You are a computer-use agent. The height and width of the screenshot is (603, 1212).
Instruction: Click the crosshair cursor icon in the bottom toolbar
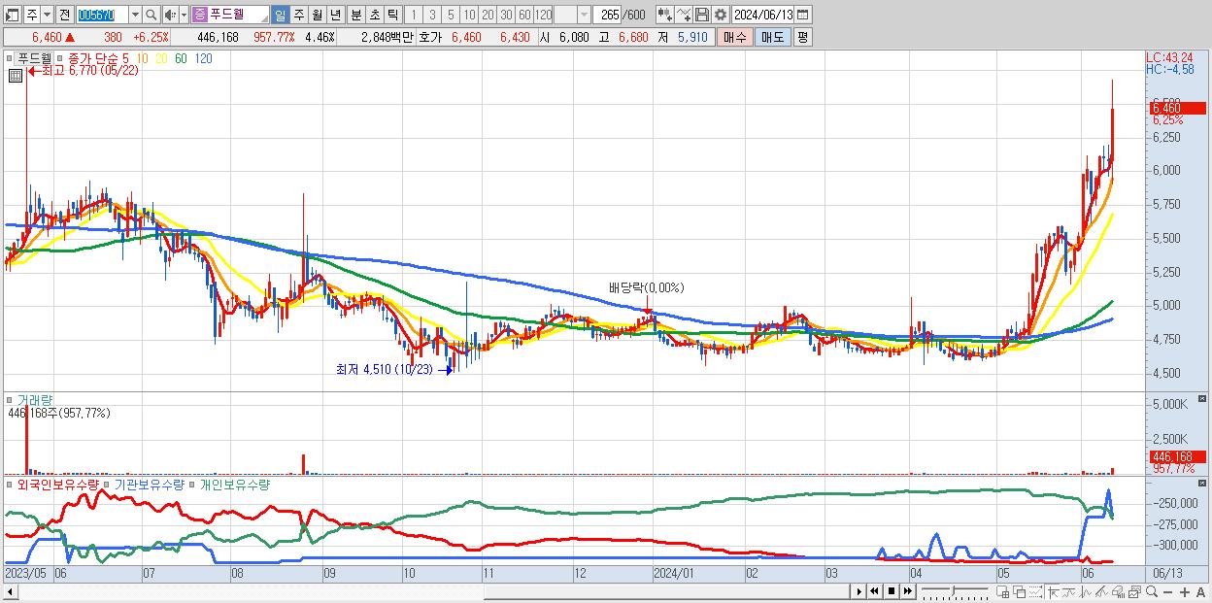(1053, 591)
